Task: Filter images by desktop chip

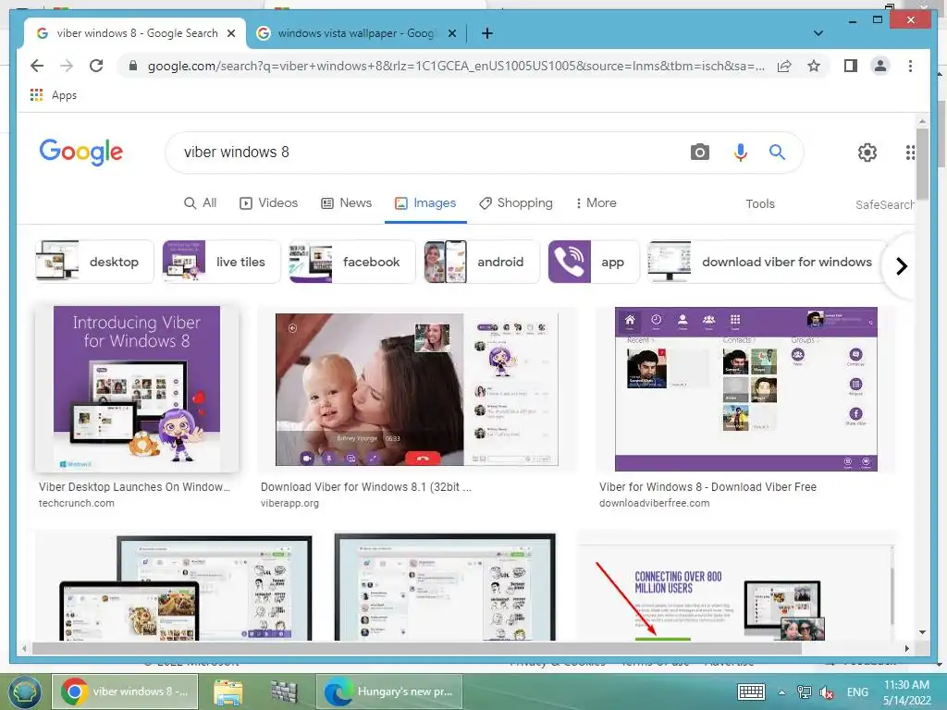Action: (x=94, y=262)
